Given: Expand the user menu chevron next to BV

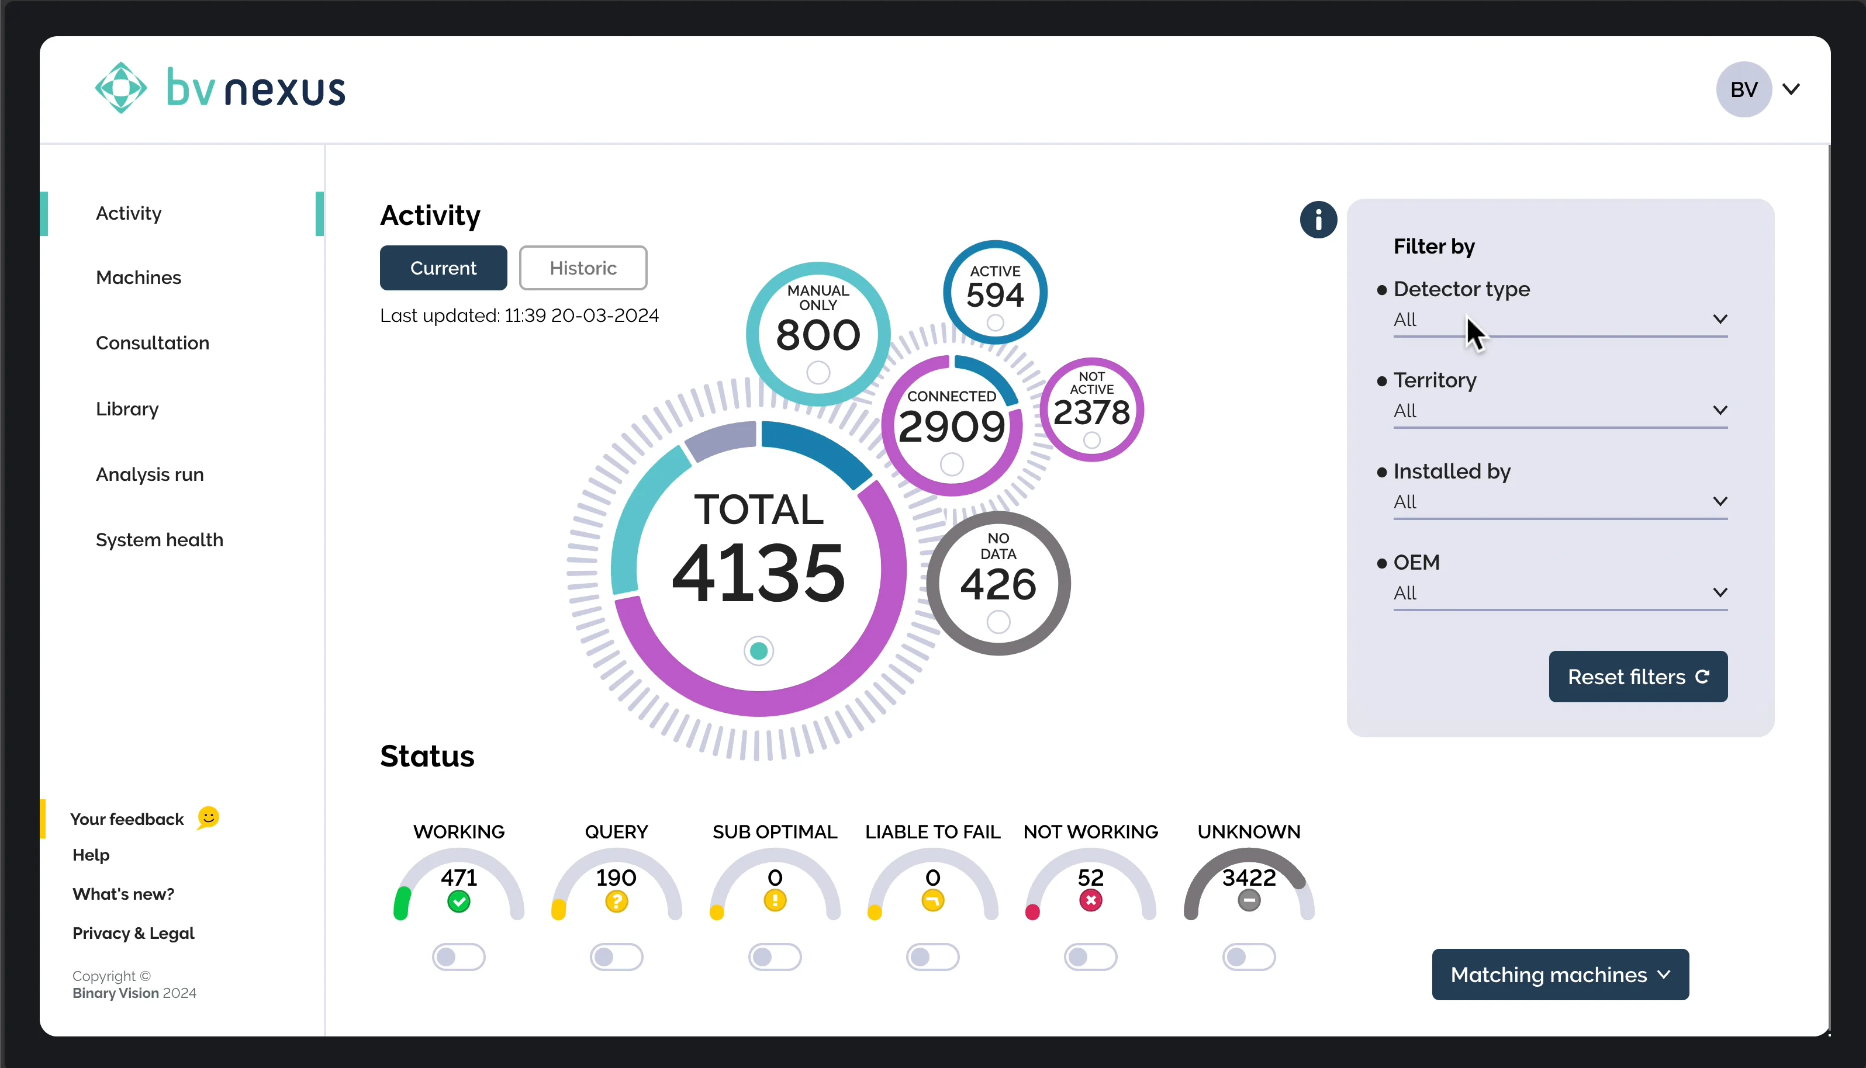Looking at the screenshot, I should (1791, 89).
